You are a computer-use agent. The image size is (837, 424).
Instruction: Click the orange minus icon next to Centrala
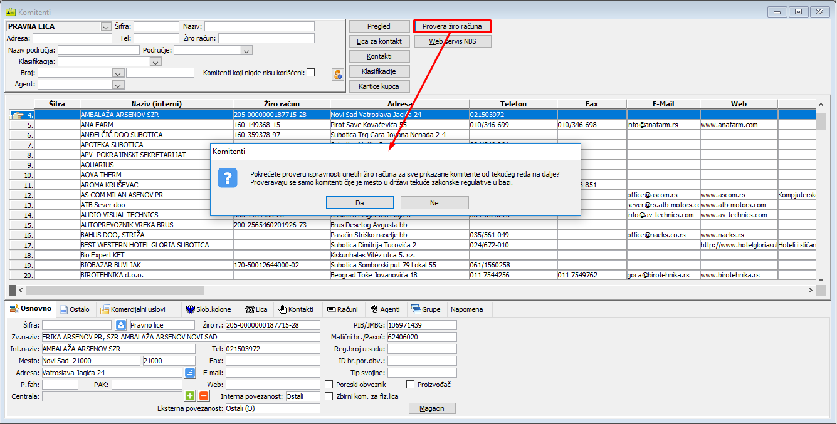pos(204,396)
